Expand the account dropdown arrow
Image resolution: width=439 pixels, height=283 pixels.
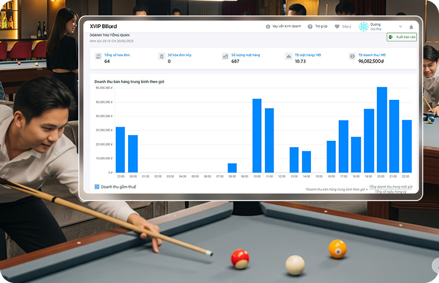pyautogui.click(x=400, y=27)
